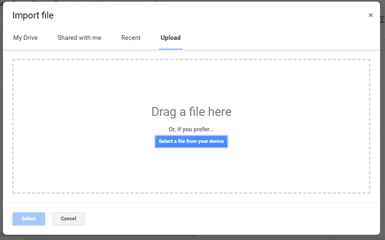385x240 pixels.
Task: Click the Or, if you prefer text
Action: pyautogui.click(x=191, y=129)
